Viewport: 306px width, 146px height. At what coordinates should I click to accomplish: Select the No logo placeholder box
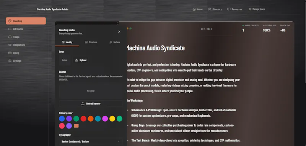click(x=65, y=60)
